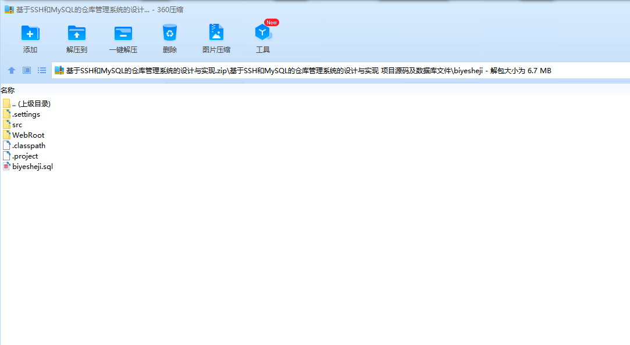
Task: Click the 解压到 (Extract to) icon
Action: (77, 33)
